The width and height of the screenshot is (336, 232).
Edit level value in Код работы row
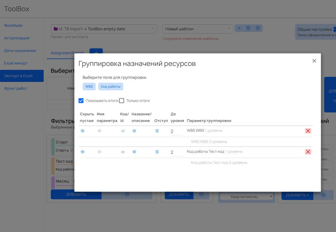click(177, 152)
